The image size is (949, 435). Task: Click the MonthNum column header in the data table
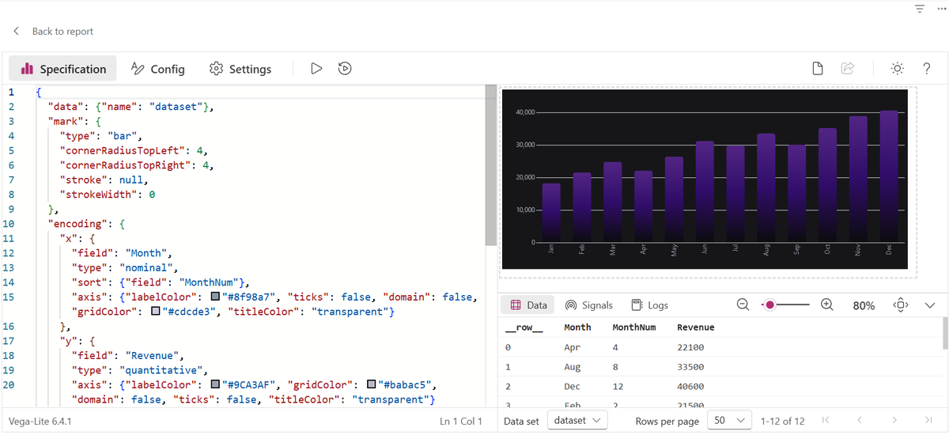click(634, 327)
